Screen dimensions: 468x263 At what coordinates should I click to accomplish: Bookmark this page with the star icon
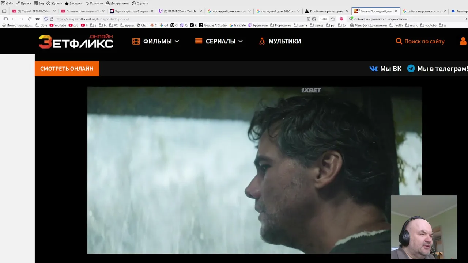coord(333,19)
